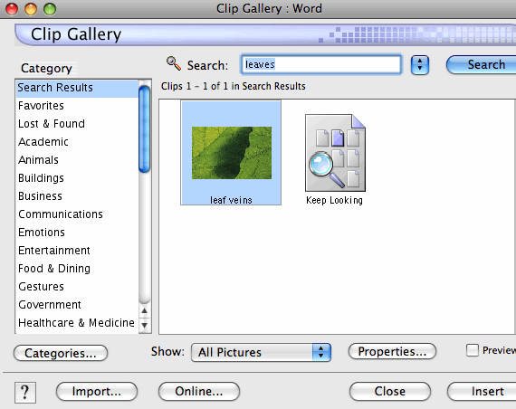516x409 pixels.
Task: Select the Business category
Action: 77,196
